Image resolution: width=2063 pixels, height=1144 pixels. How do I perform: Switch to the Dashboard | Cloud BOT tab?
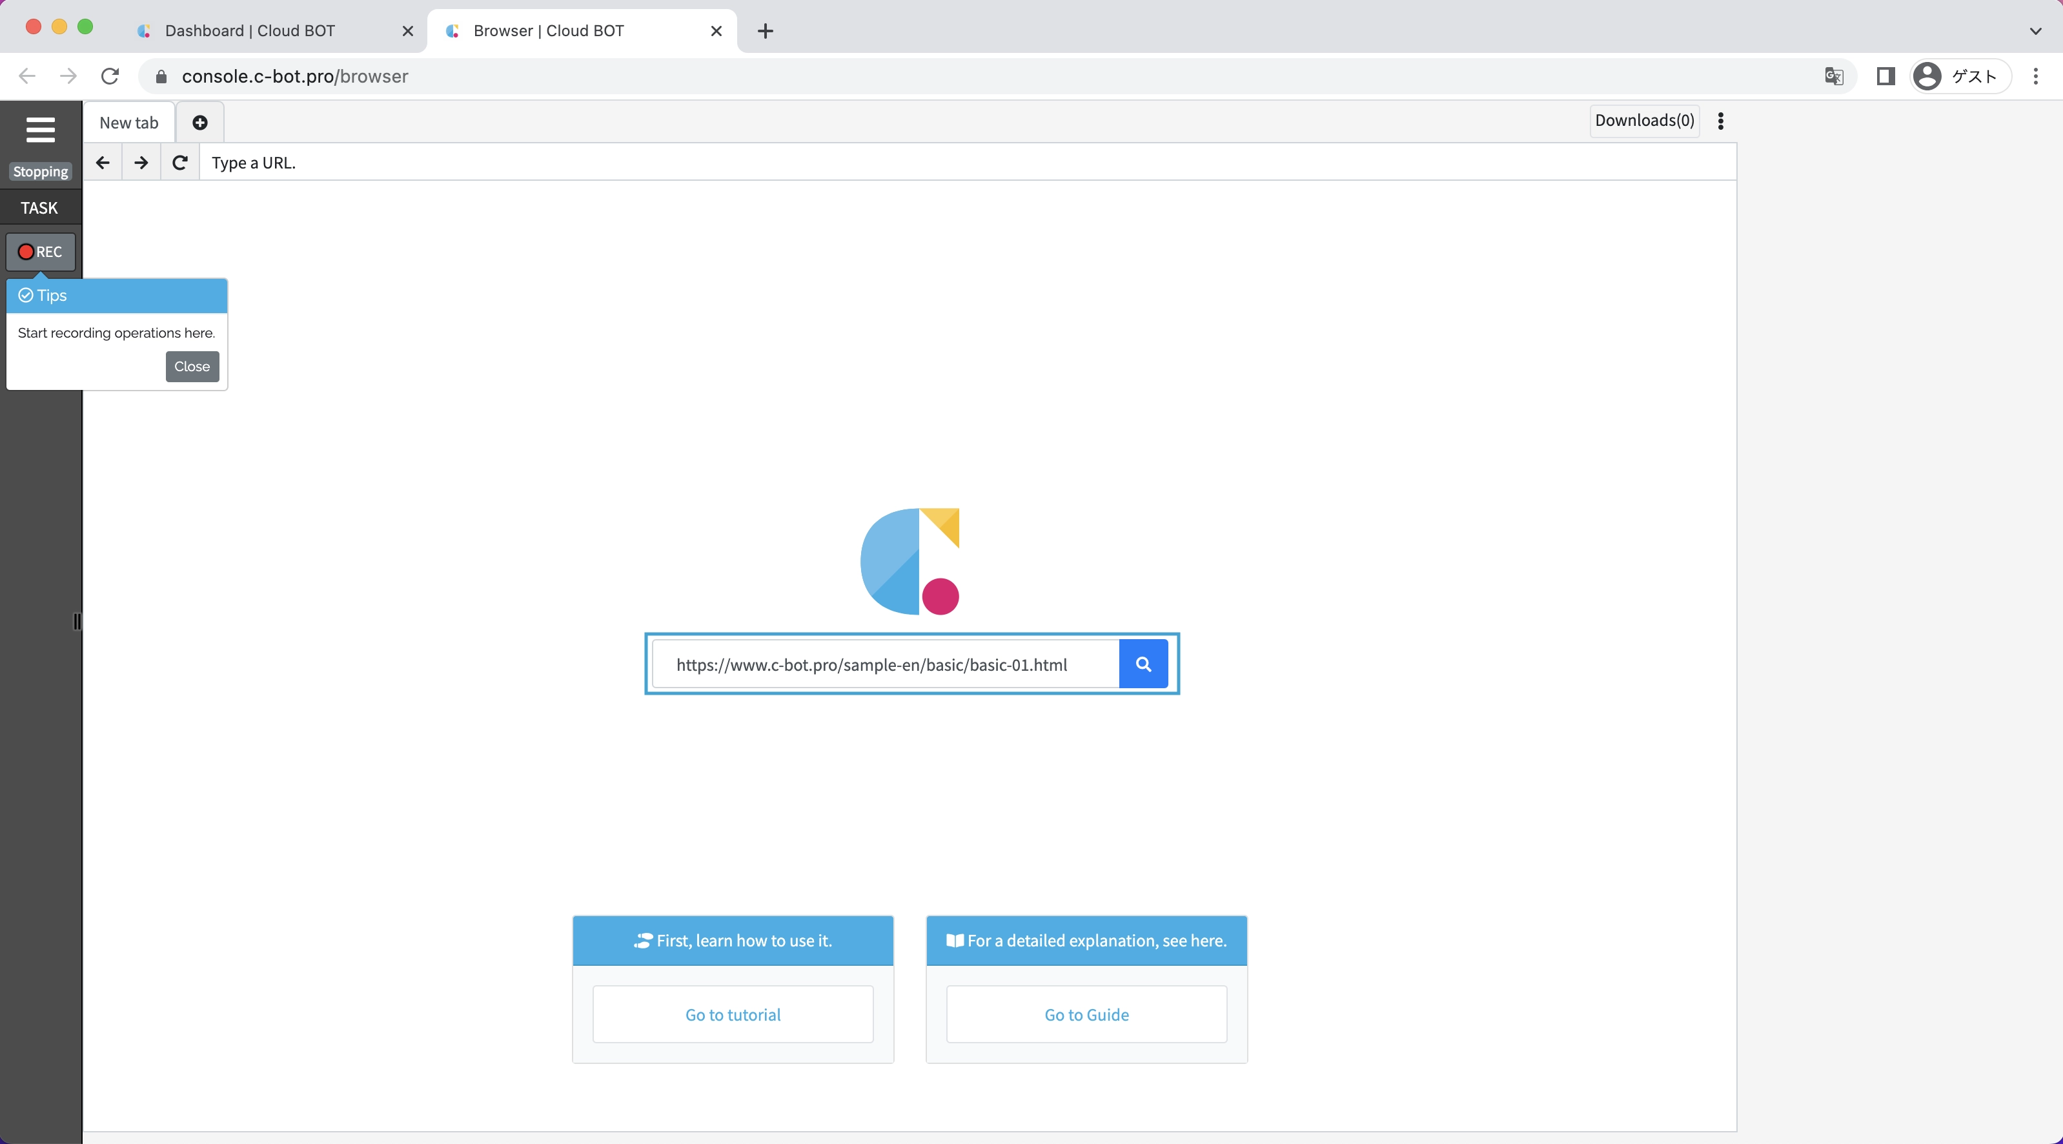250,31
